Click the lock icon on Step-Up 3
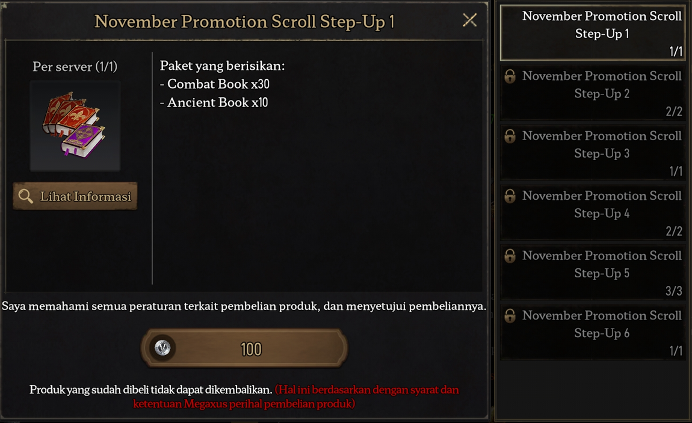Image resolution: width=692 pixels, height=423 pixels. click(x=510, y=136)
